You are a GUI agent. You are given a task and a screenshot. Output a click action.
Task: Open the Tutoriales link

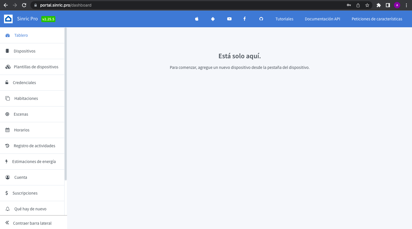284,19
